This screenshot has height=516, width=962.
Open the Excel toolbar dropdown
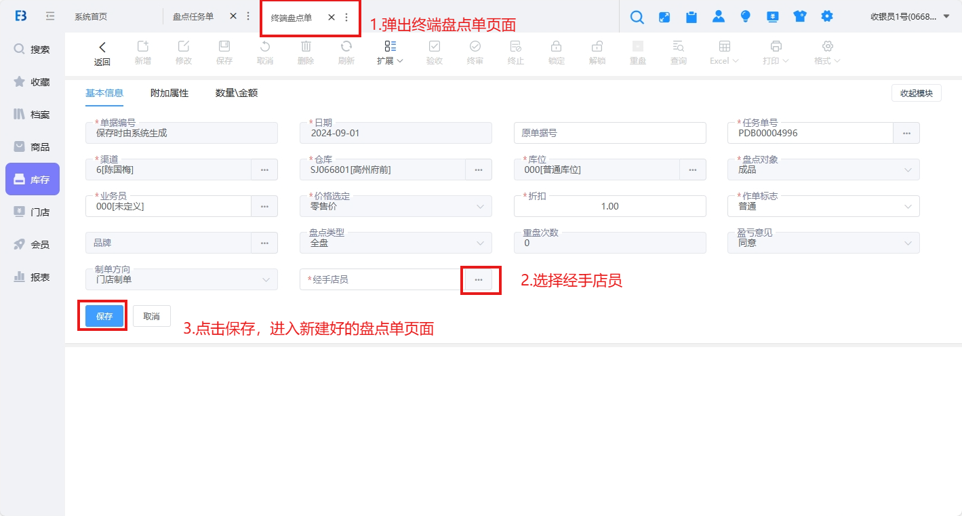(x=724, y=53)
